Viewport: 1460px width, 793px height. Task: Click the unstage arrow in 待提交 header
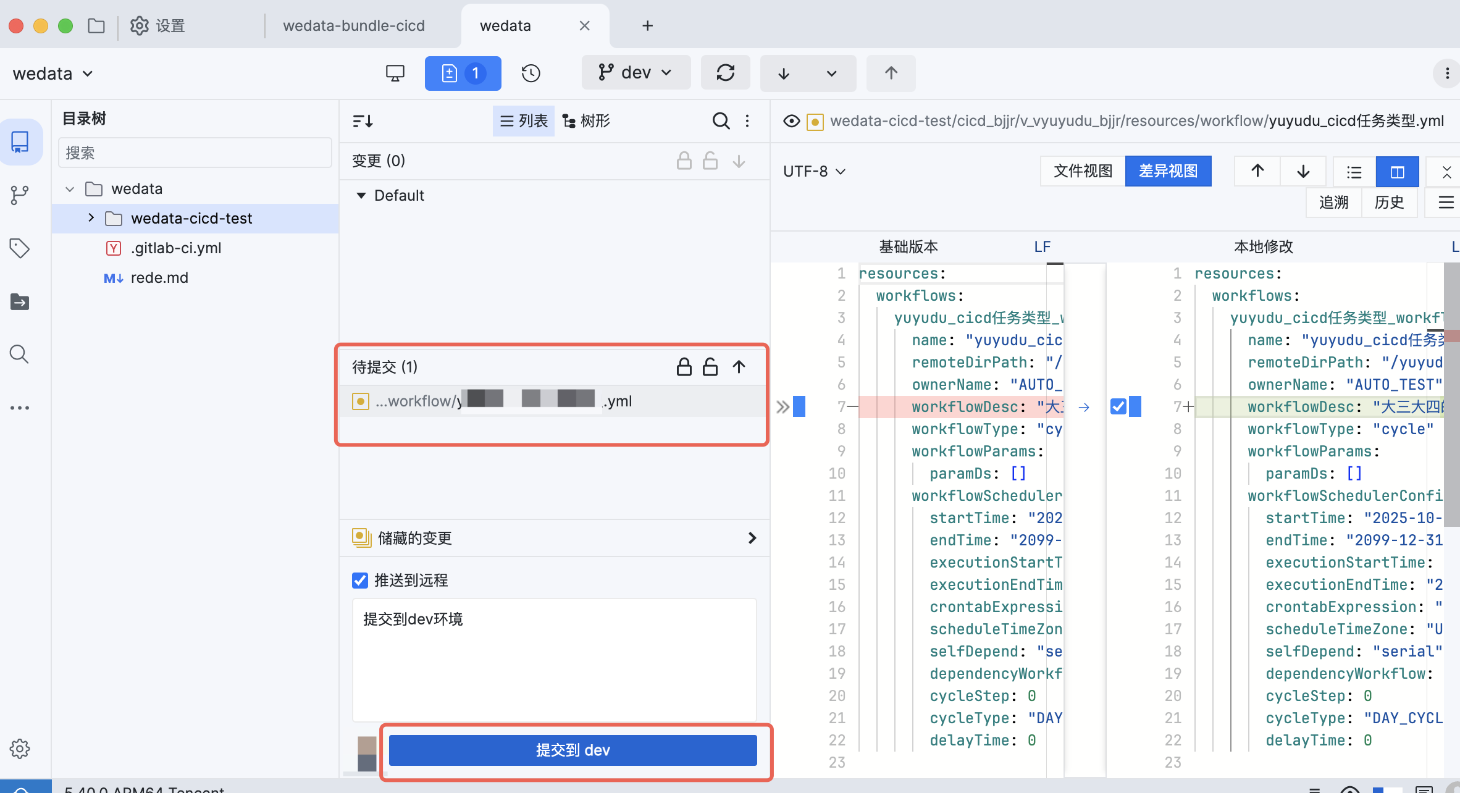pos(739,367)
